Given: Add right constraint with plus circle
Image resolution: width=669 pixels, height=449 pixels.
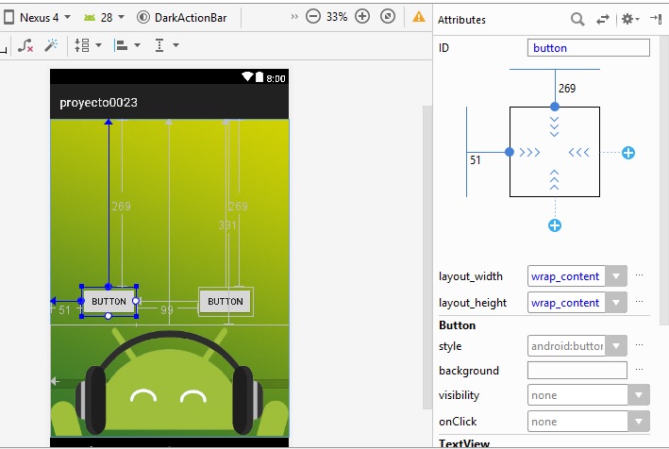Looking at the screenshot, I should coord(628,152).
